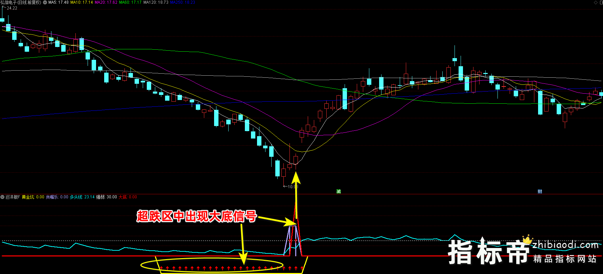
Task: Select the MA120: 18.73 label
Action: (x=156, y=2)
